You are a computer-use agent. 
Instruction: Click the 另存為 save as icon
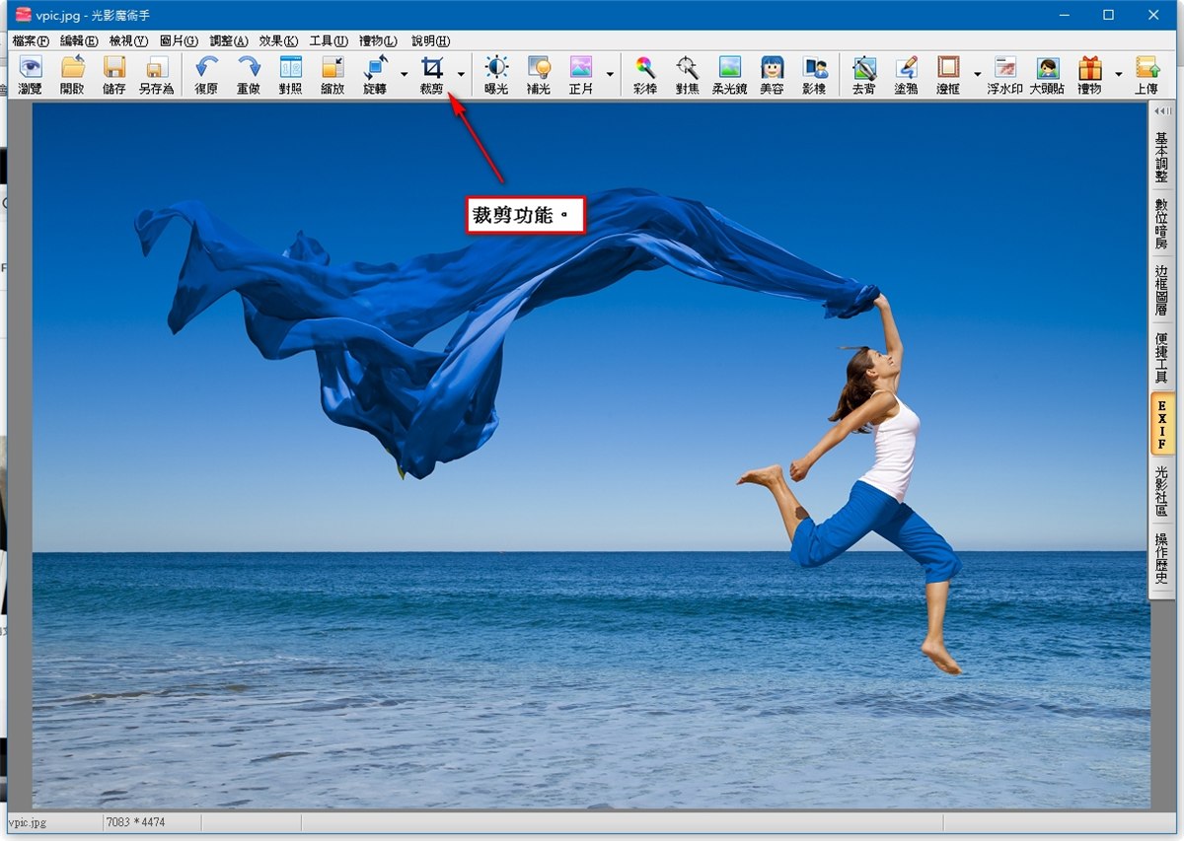coord(155,69)
